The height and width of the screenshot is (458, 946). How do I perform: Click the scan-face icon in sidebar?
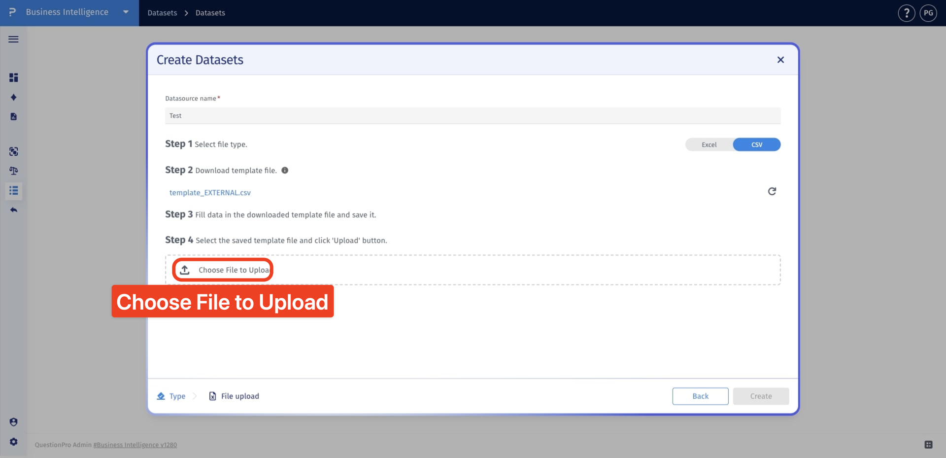coord(13,151)
